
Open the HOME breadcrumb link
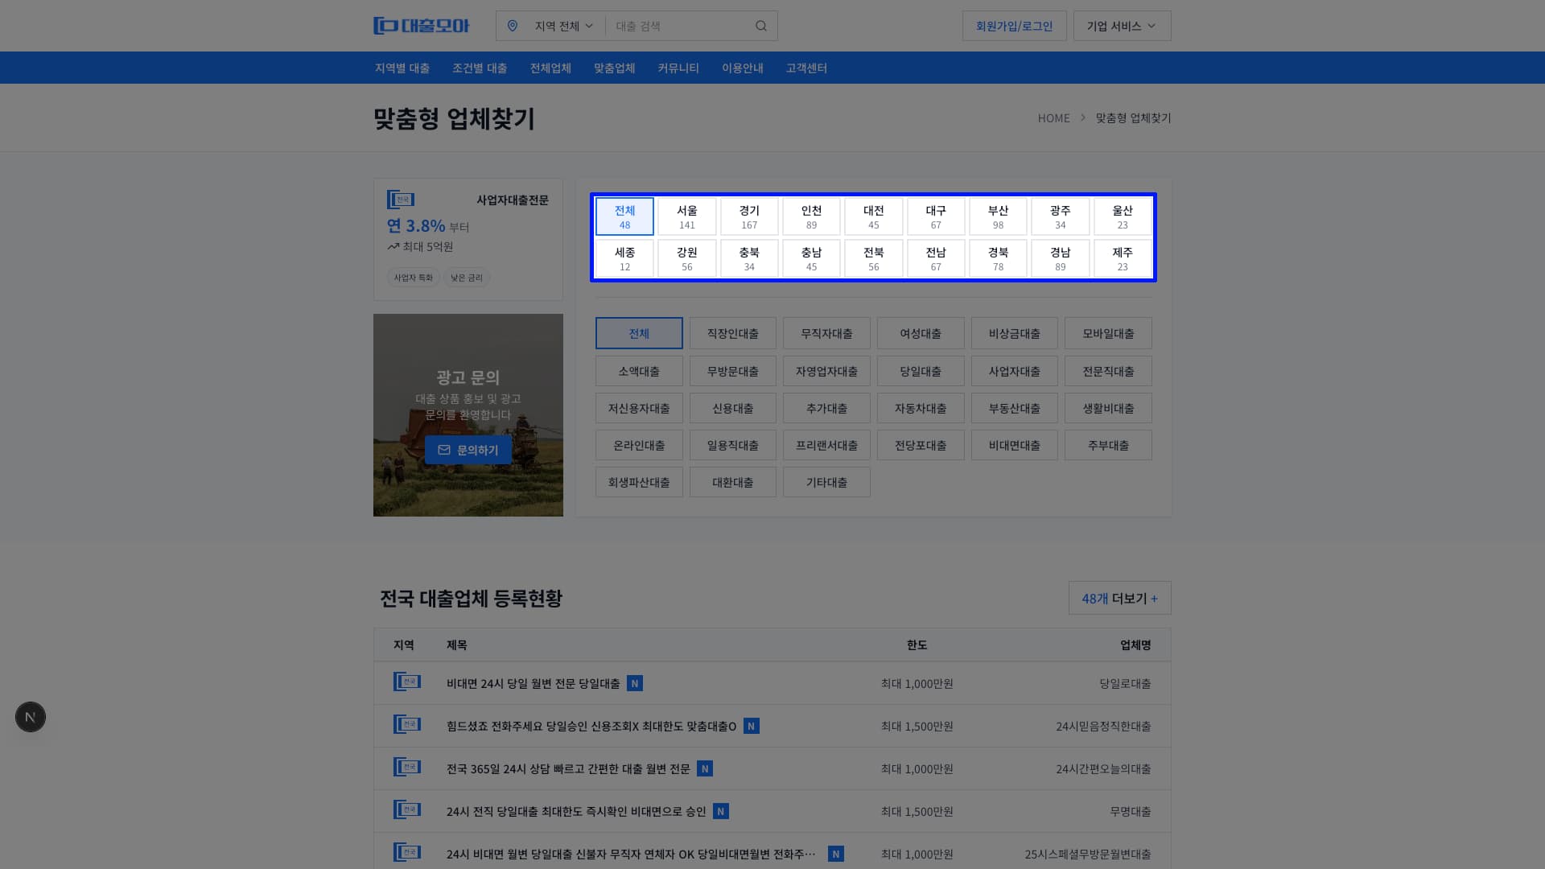coord(1053,117)
